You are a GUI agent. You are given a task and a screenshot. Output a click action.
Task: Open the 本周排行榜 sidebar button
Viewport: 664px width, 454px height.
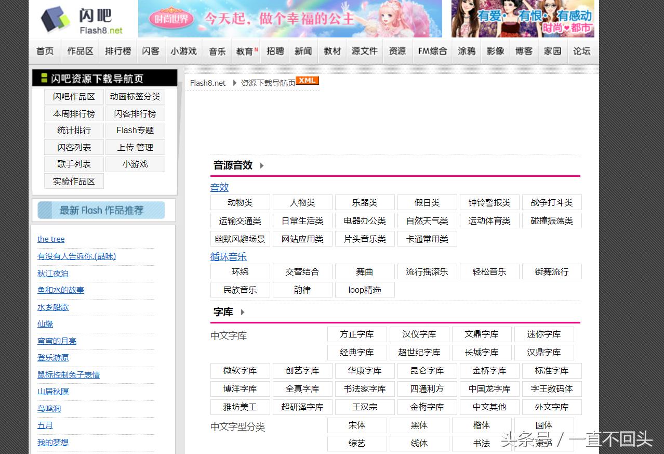pos(73,113)
